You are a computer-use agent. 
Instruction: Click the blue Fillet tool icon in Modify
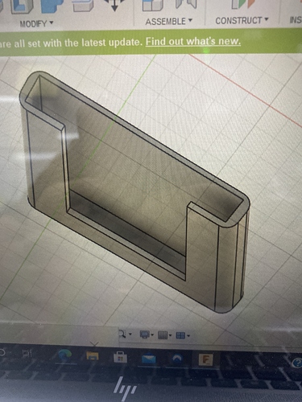point(50,6)
